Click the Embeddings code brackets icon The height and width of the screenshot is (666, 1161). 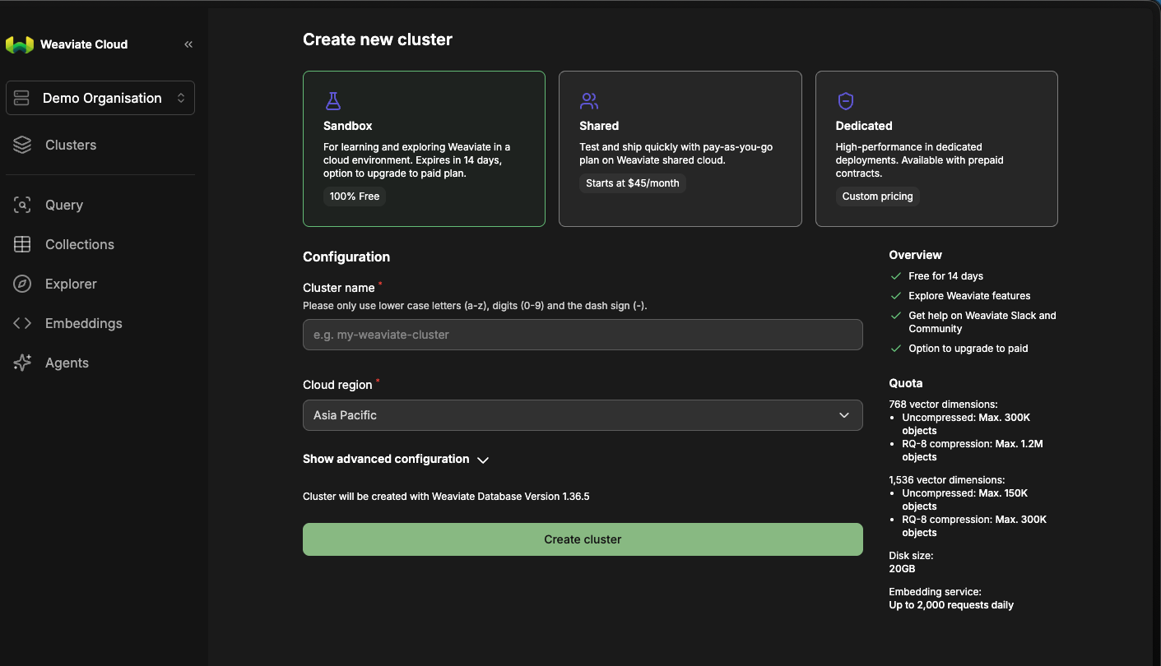click(22, 324)
